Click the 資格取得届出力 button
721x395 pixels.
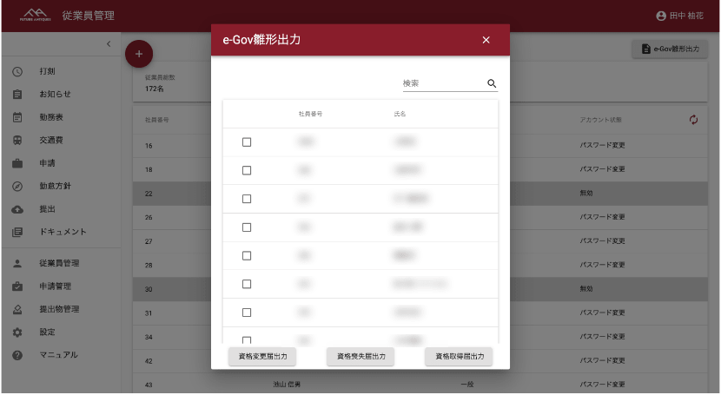pos(459,357)
